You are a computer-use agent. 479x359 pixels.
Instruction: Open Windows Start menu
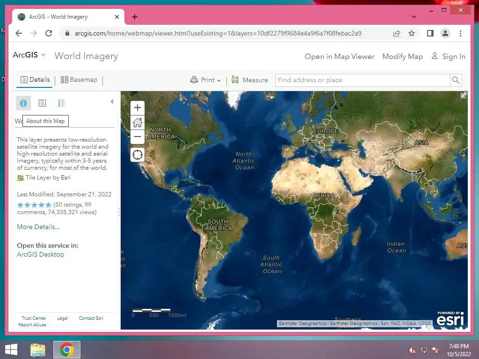(x=11, y=350)
